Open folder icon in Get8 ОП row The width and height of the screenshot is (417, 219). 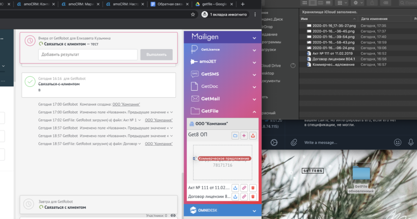tap(235, 136)
